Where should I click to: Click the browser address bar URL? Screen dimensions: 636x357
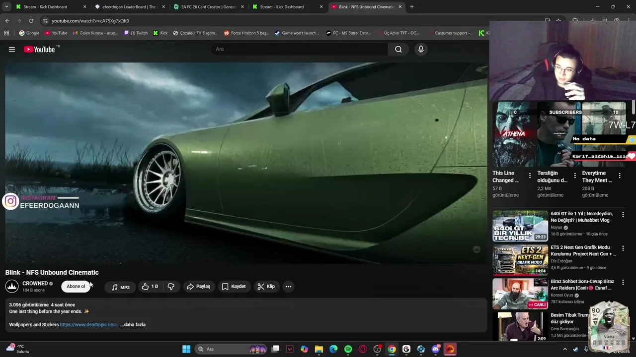click(x=90, y=21)
